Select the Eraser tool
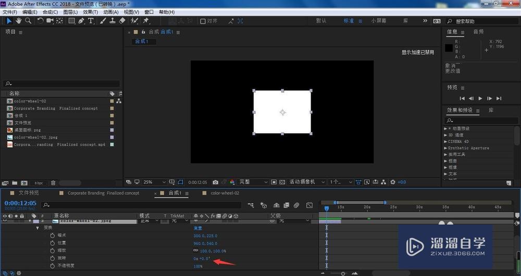 coord(122,21)
